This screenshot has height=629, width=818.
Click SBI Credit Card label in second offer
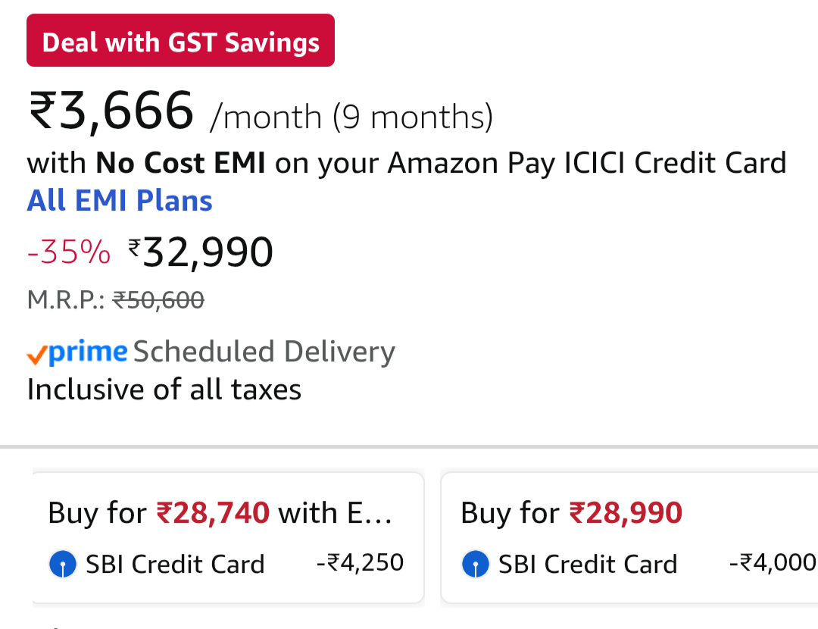click(x=588, y=565)
